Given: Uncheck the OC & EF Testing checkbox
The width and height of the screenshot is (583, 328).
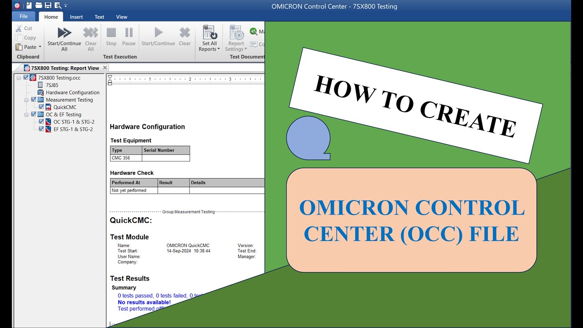Looking at the screenshot, I should pyautogui.click(x=34, y=114).
